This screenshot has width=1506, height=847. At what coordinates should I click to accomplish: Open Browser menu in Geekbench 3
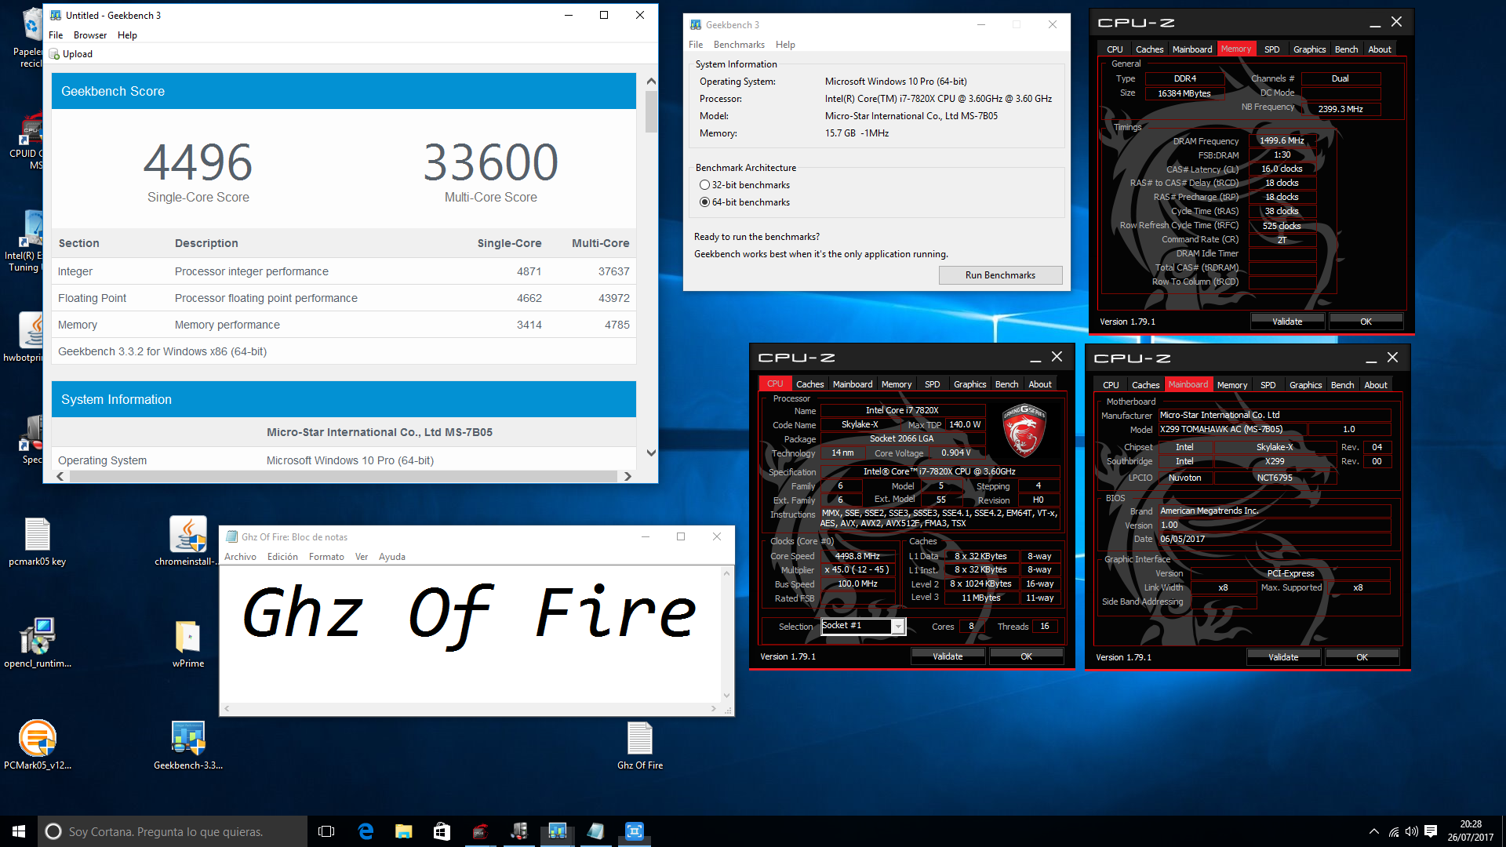tap(90, 35)
